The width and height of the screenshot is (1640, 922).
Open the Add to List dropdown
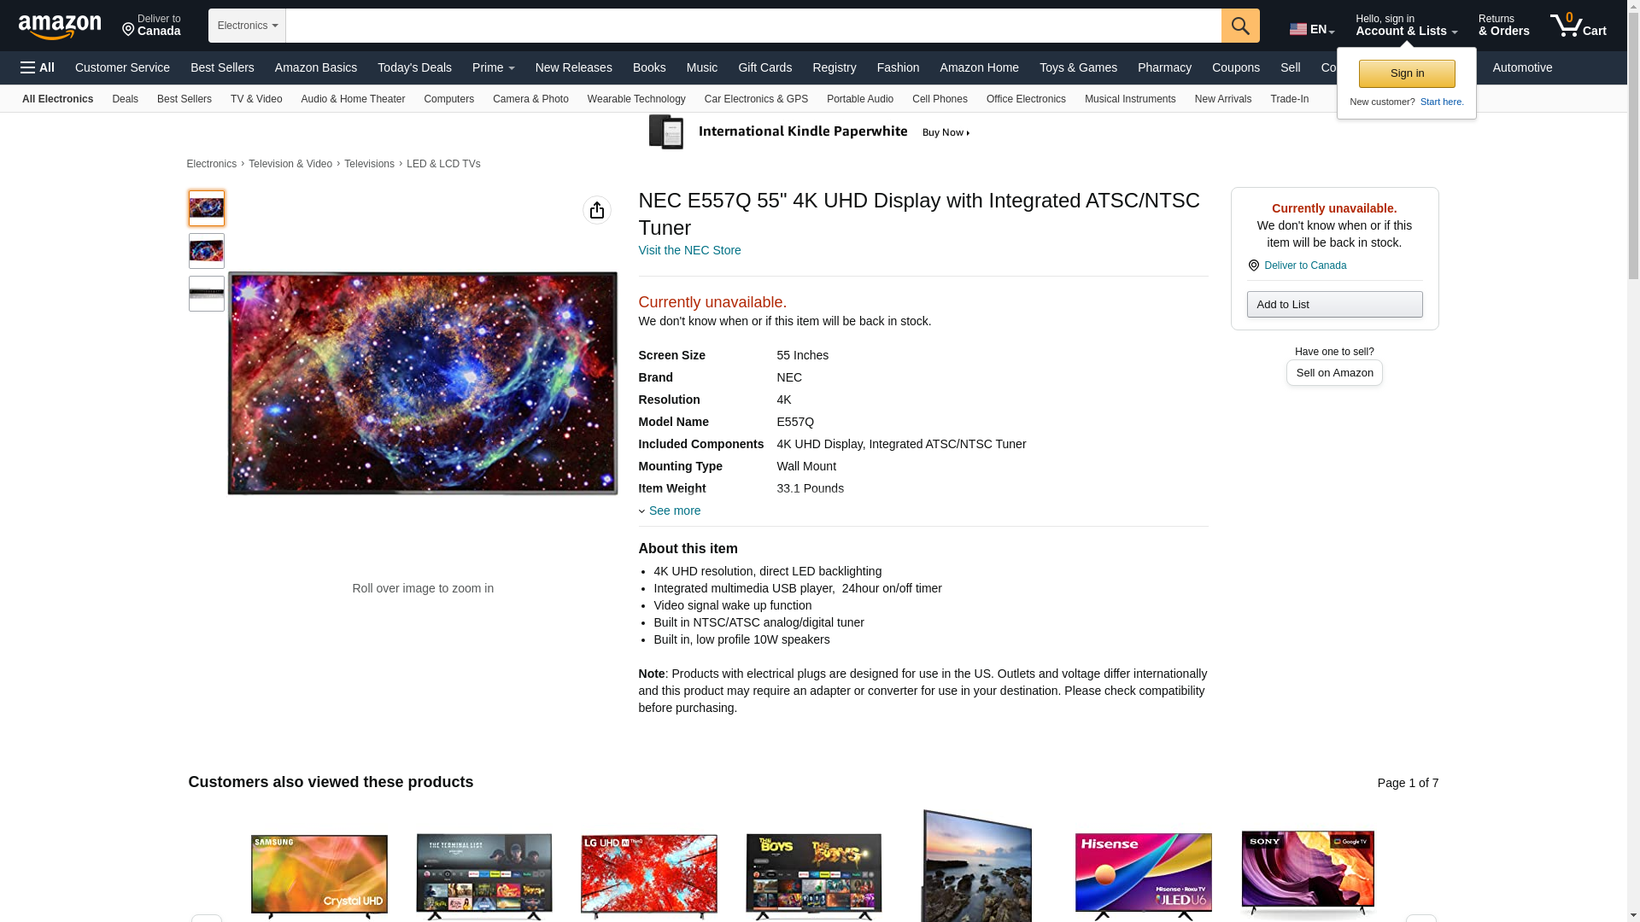coord(1333,305)
